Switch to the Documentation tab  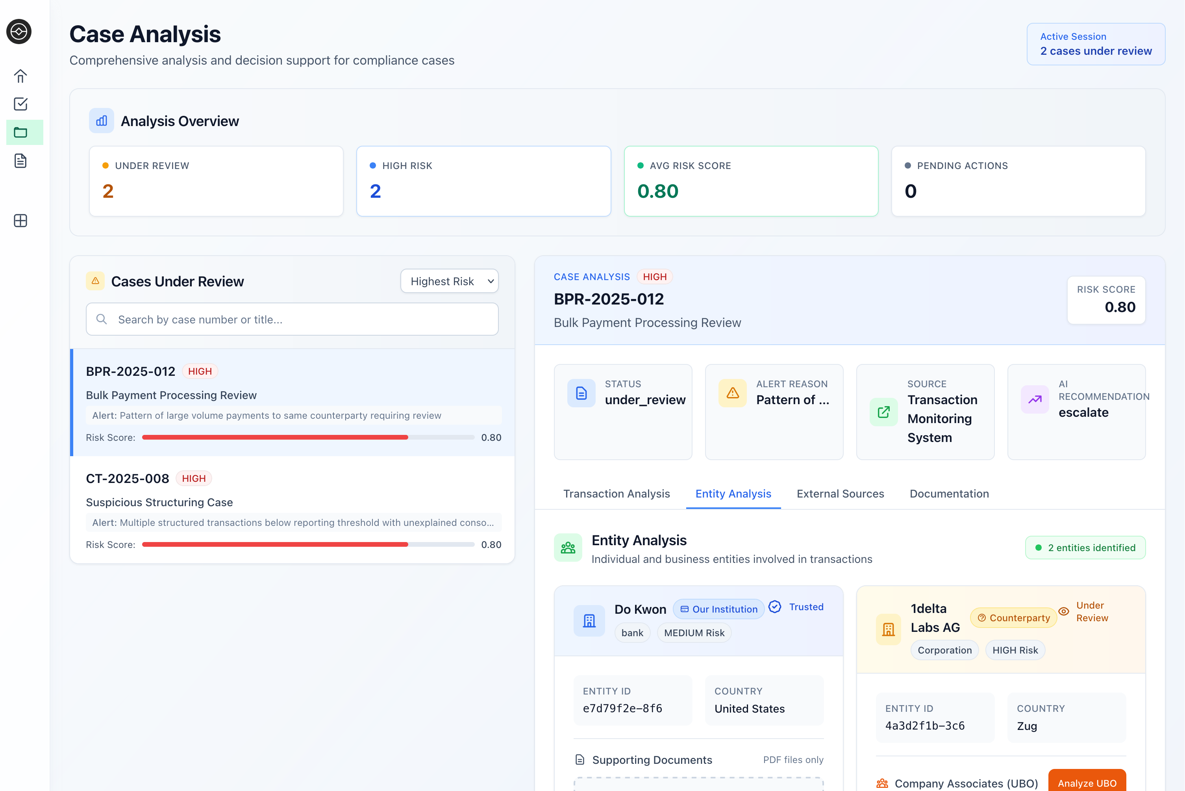[949, 493]
